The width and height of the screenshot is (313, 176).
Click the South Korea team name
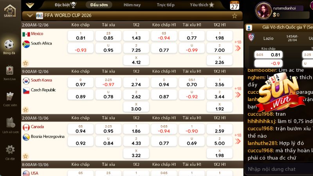point(41,80)
